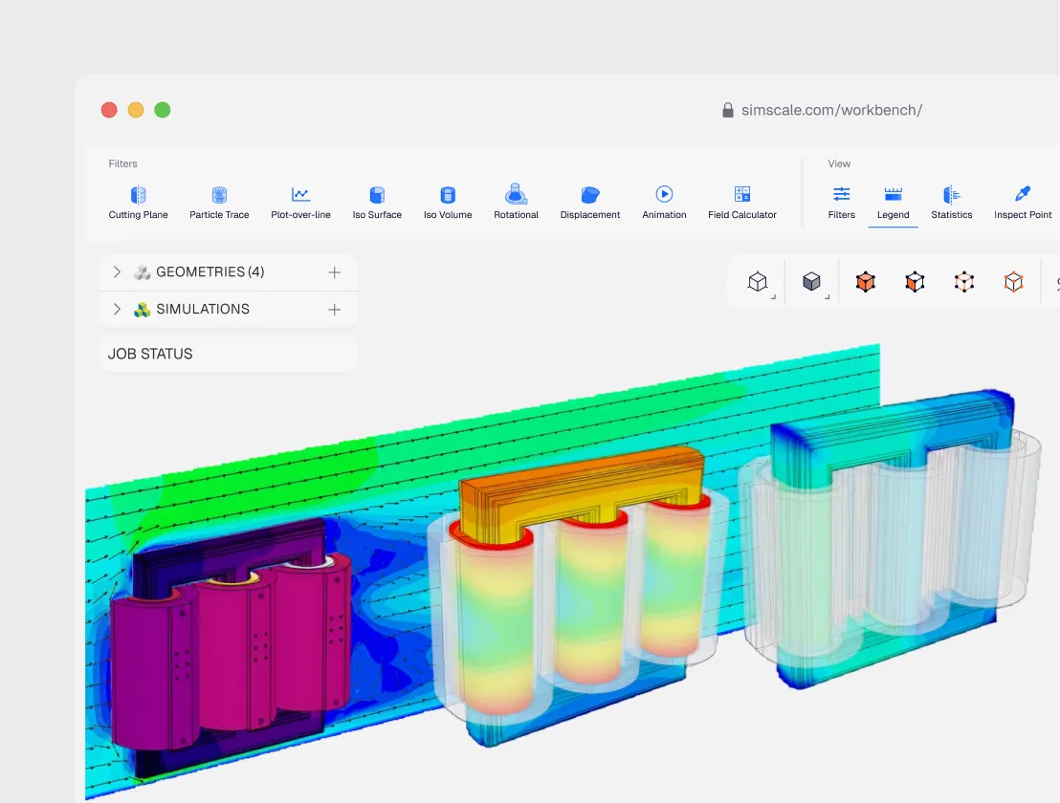
Task: Activate the Inspect Point tool
Action: (1023, 202)
